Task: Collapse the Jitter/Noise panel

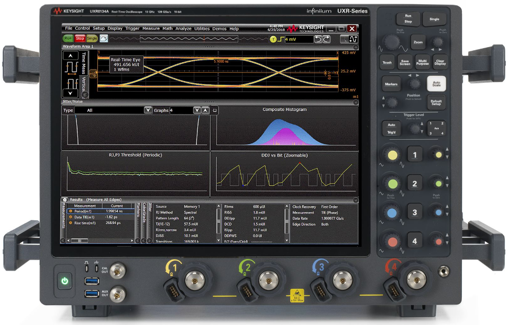Action: 356,102
